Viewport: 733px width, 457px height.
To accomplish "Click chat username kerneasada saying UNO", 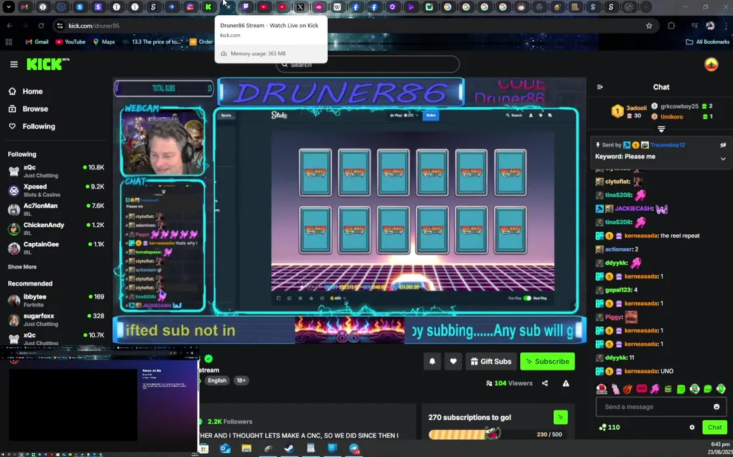I will [641, 371].
